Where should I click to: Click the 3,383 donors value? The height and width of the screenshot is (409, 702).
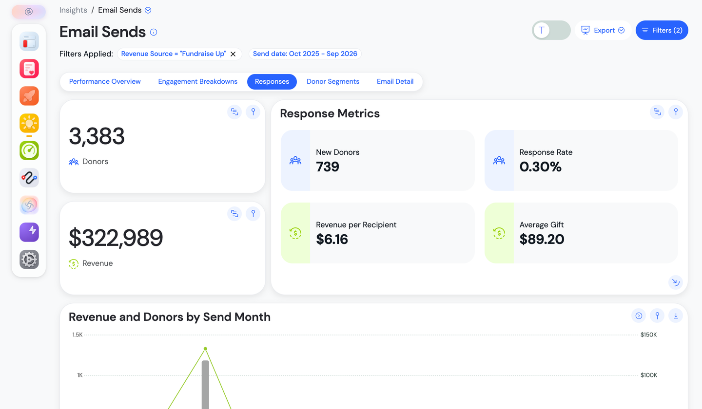pos(97,136)
